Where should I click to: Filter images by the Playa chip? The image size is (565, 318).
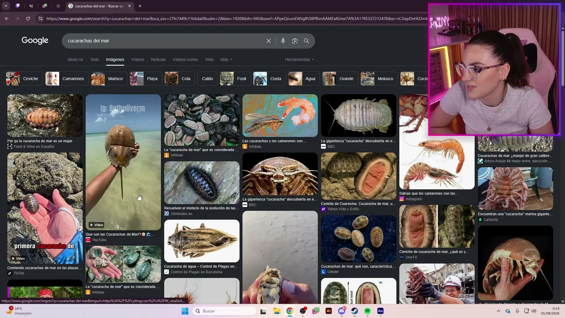point(145,79)
